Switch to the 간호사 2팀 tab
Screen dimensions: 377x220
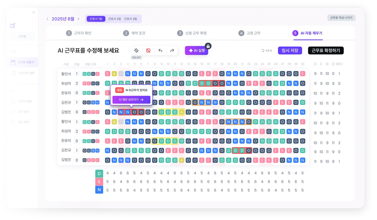point(115,19)
